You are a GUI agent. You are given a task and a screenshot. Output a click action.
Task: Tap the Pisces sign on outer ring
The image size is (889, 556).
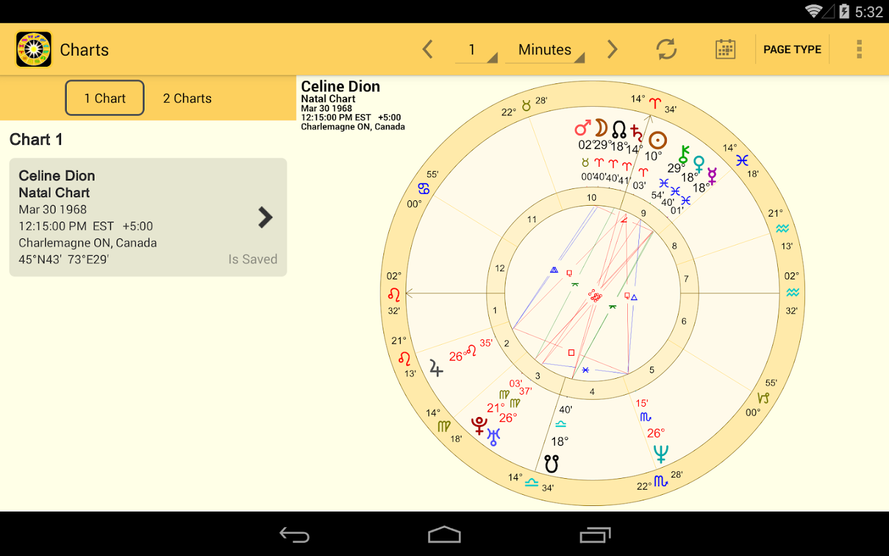742,161
